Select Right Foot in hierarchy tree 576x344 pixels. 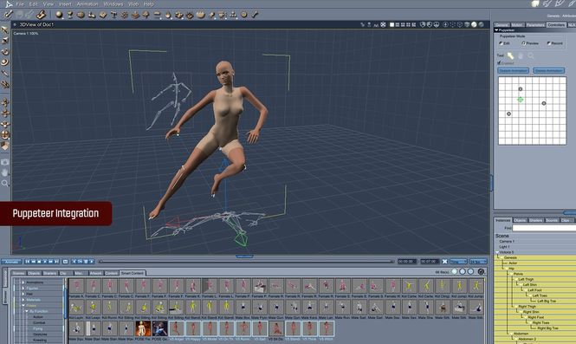click(535, 317)
